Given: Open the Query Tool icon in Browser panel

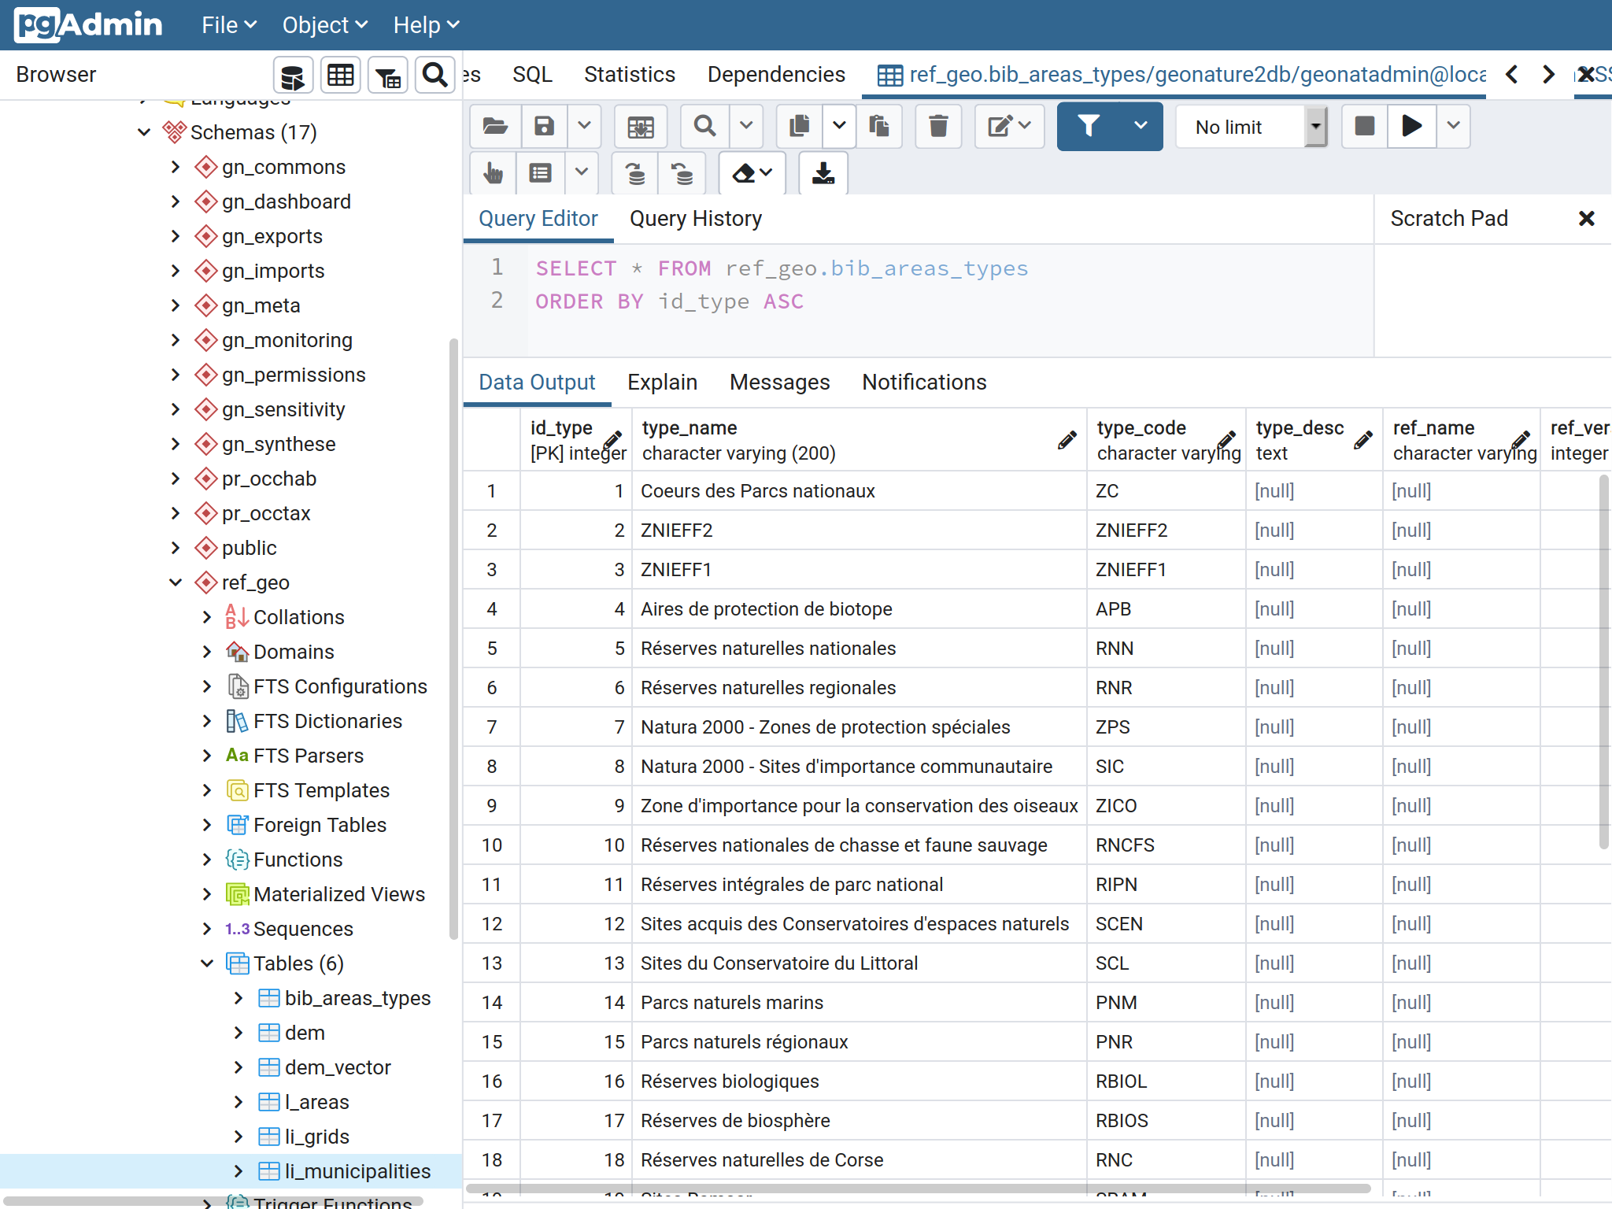Looking at the screenshot, I should click(293, 76).
